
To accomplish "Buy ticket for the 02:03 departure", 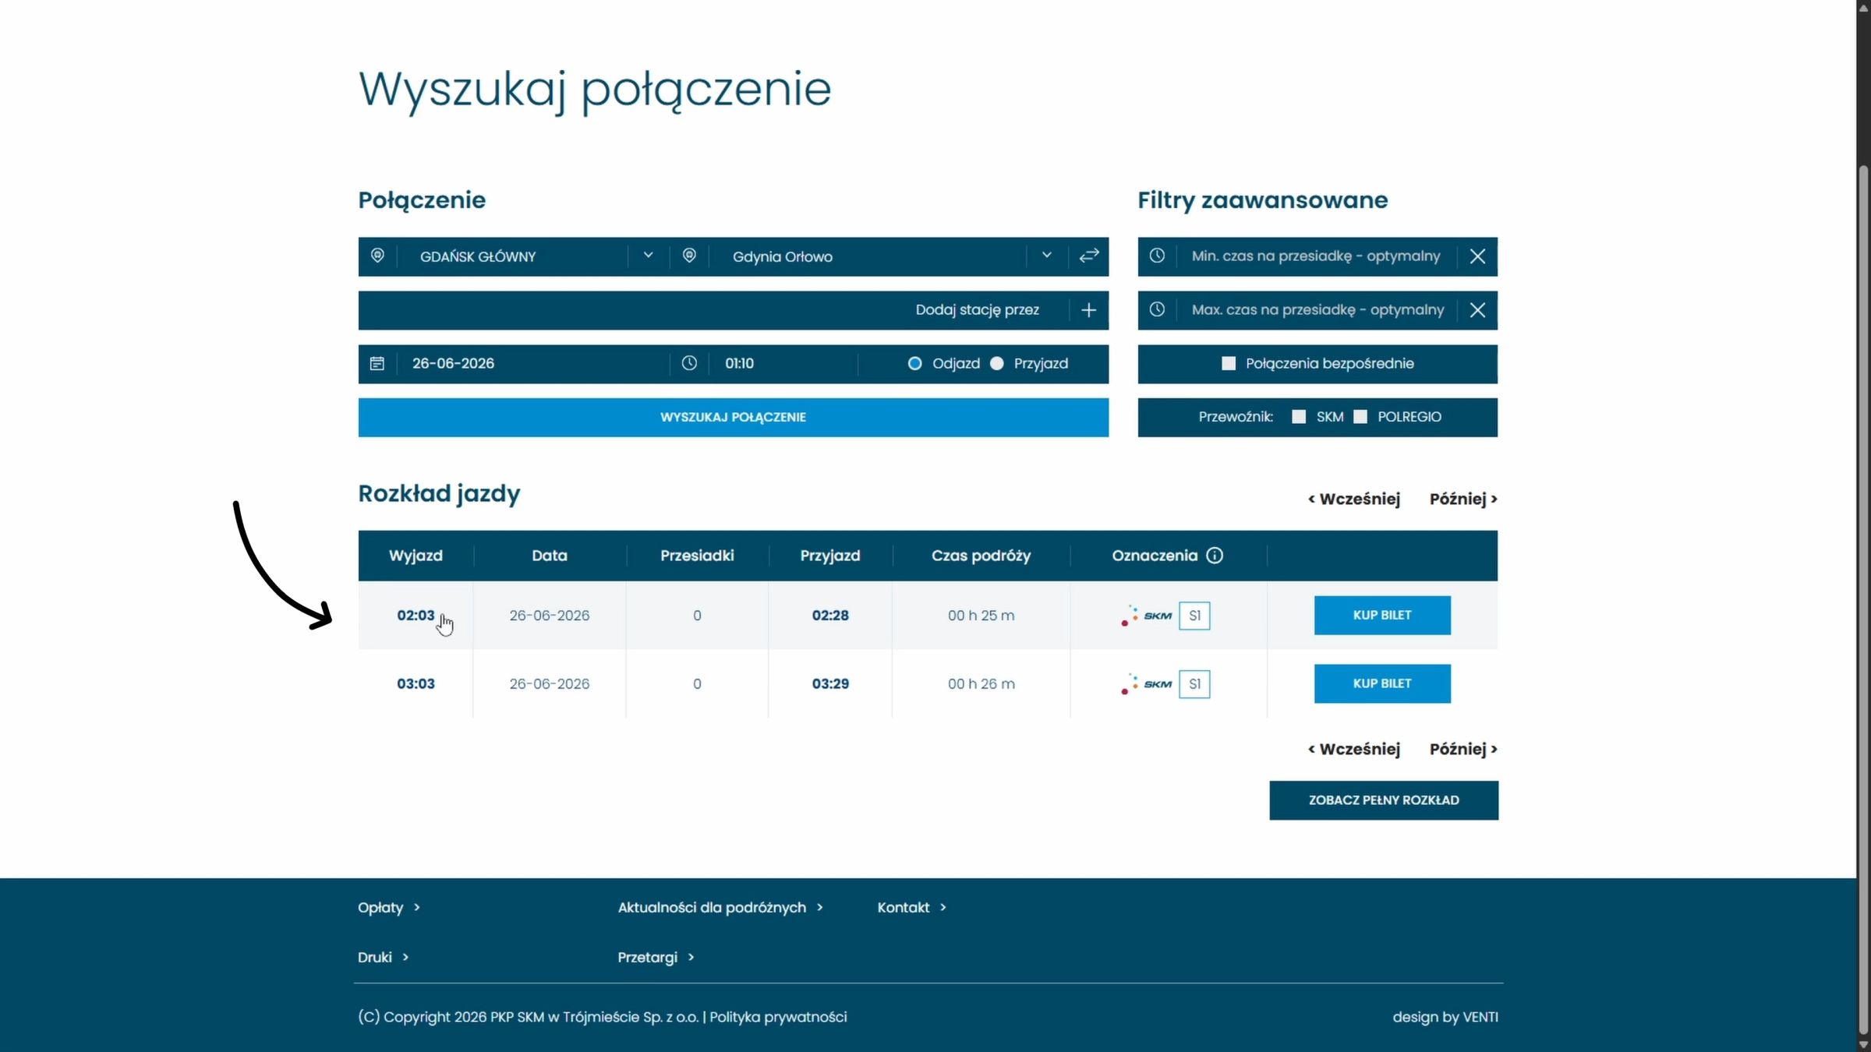I will click(x=1382, y=615).
